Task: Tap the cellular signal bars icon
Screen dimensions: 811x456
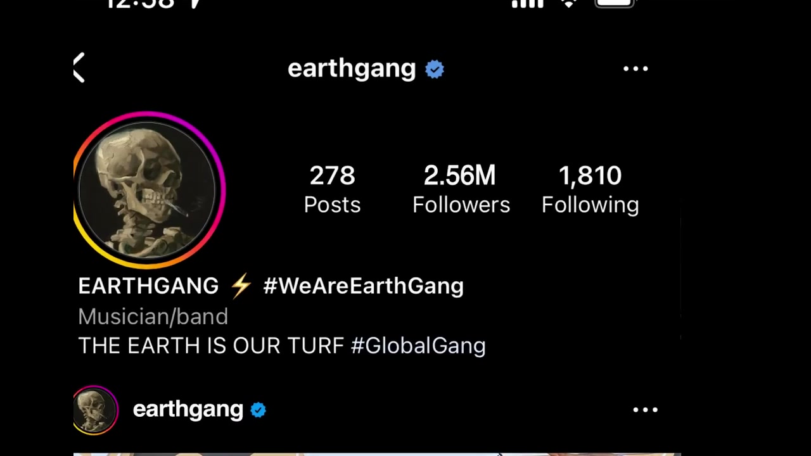Action: tap(528, 4)
